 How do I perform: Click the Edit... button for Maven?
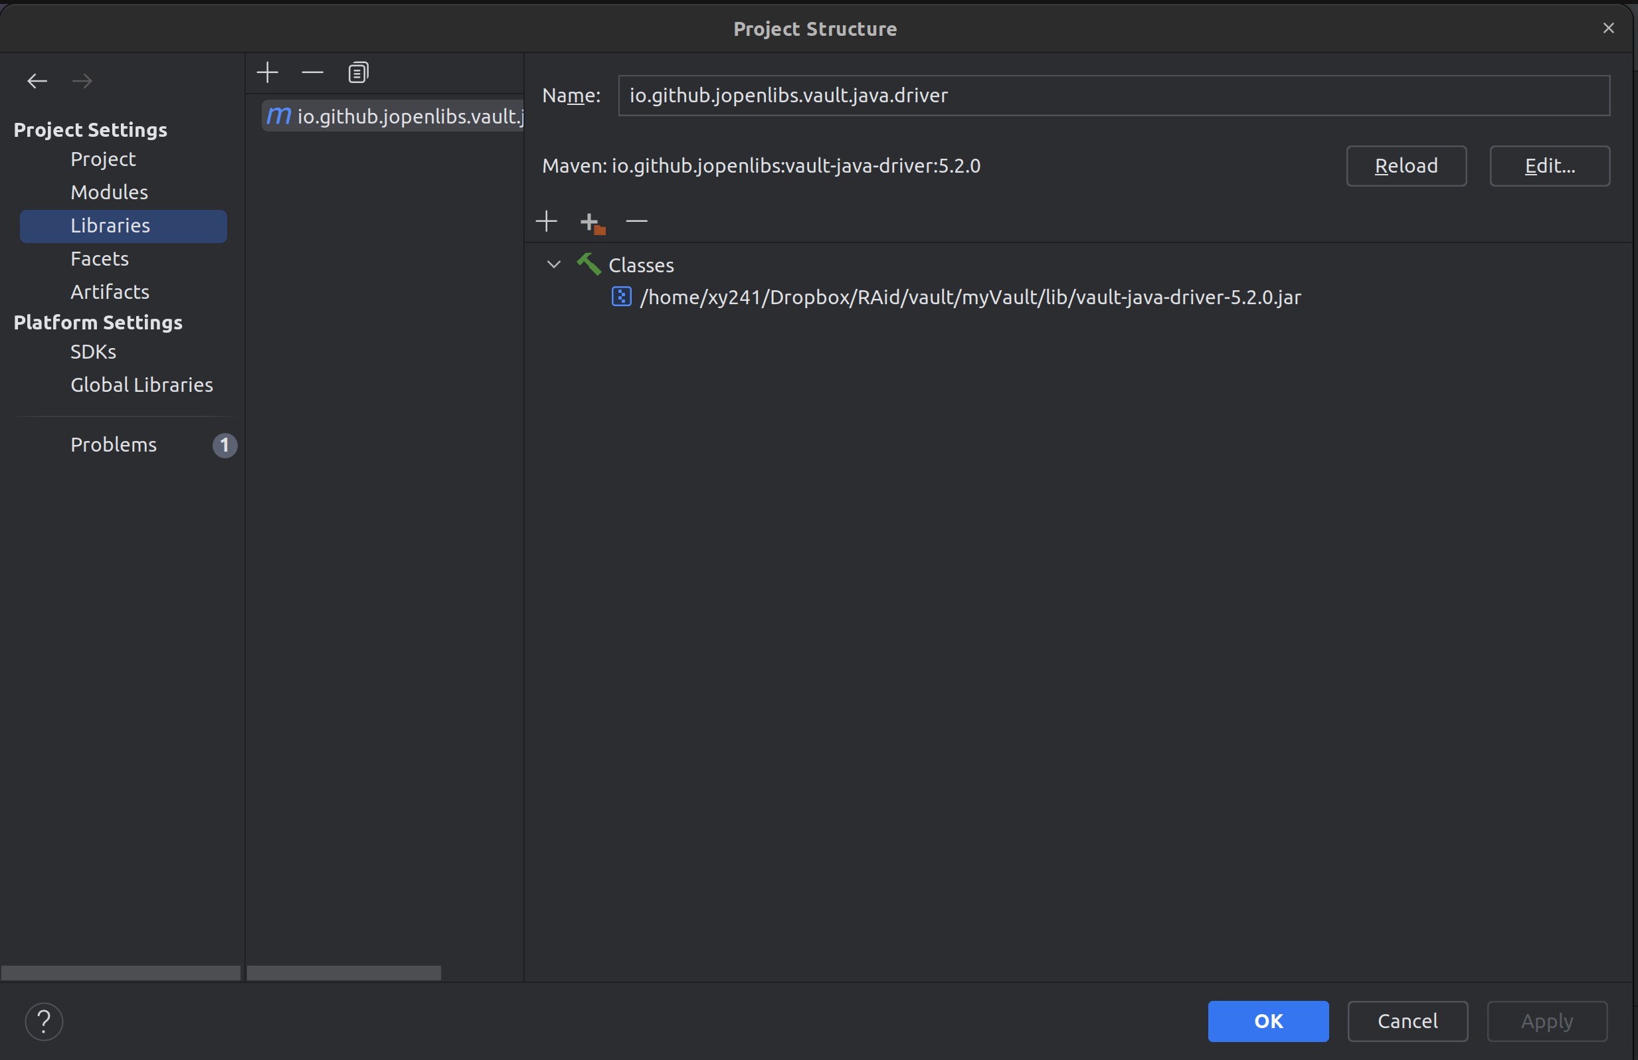1550,166
